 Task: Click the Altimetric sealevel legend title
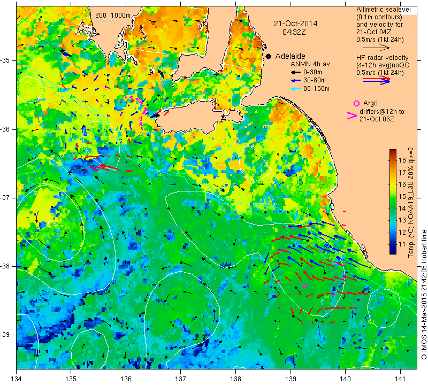pyautogui.click(x=383, y=10)
